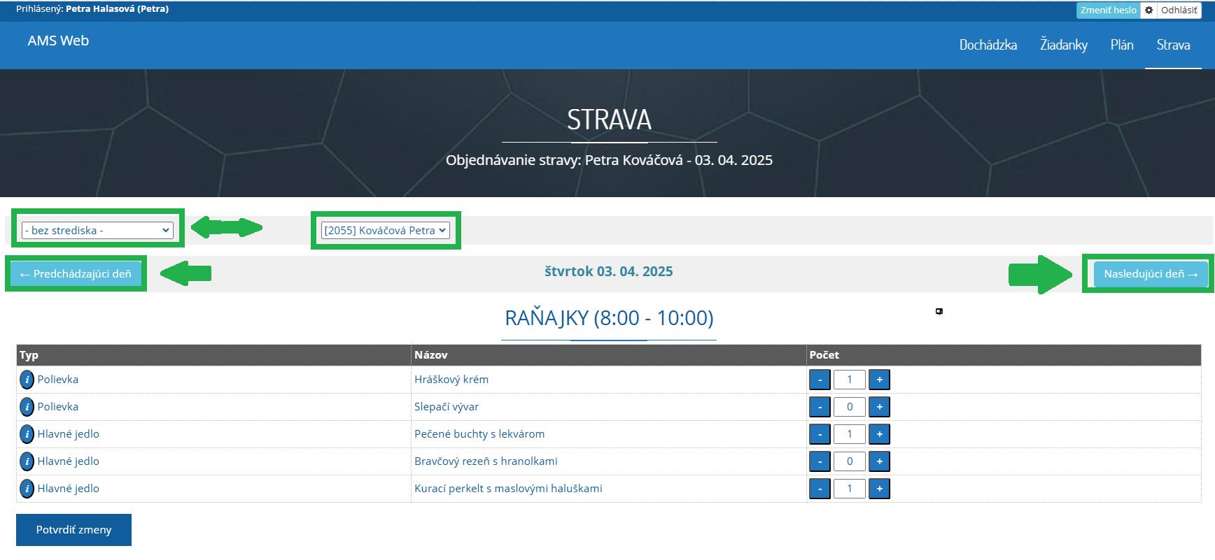Increase count for Kurací perkelt s haluškami
Image resolution: width=1215 pixels, height=560 pixels.
click(879, 489)
